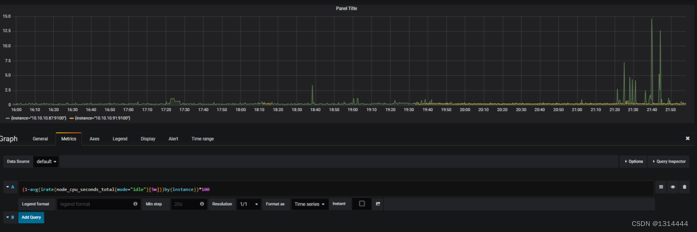Collapse query A with its arrow
The width and height of the screenshot is (697, 232).
point(7,187)
